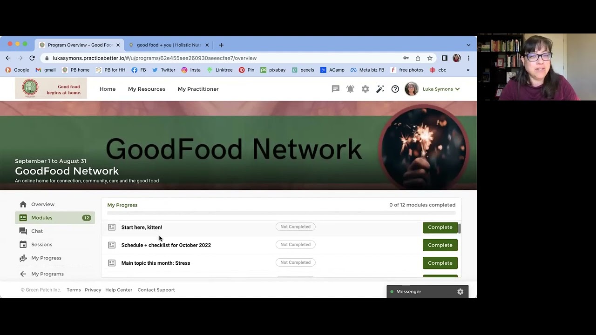Click the browser address bar URL
Screen dimensions: 596x335
[155, 58]
